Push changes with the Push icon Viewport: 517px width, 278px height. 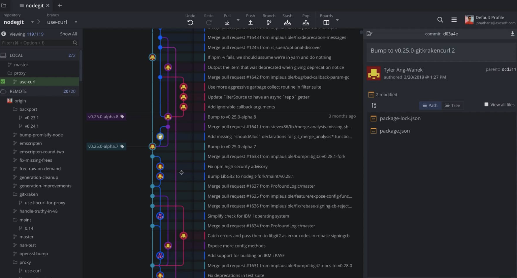(250, 22)
